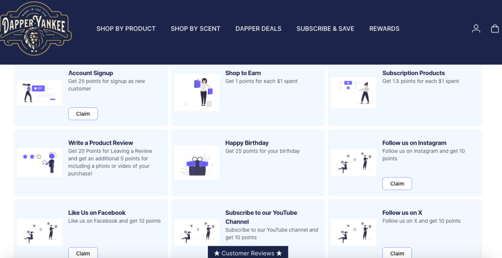502x258 pixels.
Task: Click 'Like us on Facebook and get 10 points'
Action: 114,221
